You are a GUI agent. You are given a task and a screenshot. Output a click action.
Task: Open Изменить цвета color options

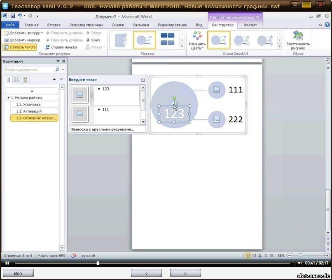tap(197, 40)
